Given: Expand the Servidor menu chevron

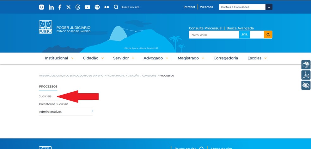Looking at the screenshot, I should coord(133,58).
